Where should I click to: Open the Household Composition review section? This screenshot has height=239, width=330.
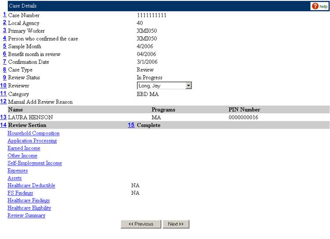point(33,133)
